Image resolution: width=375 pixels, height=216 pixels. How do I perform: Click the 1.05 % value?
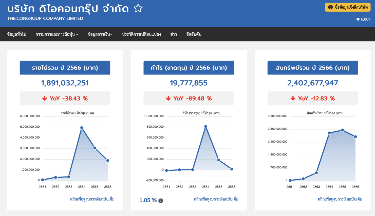pyautogui.click(x=148, y=200)
